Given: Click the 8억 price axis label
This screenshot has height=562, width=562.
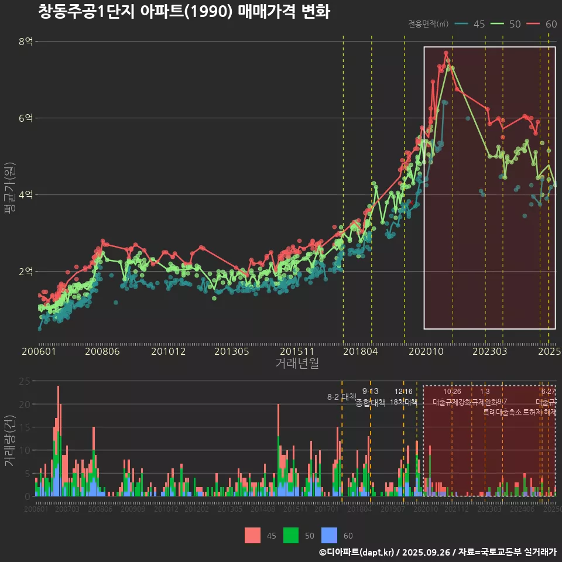Looking at the screenshot, I should point(25,42).
